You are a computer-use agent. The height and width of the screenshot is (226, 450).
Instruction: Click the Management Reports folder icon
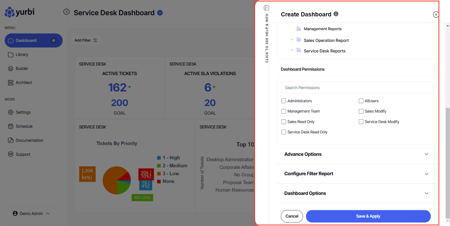(299, 29)
